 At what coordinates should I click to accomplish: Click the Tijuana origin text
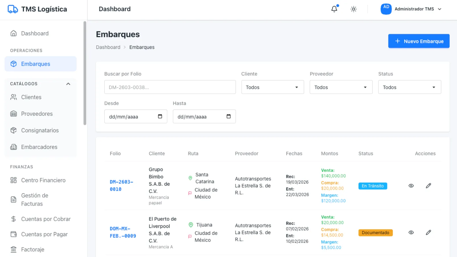coord(204,225)
